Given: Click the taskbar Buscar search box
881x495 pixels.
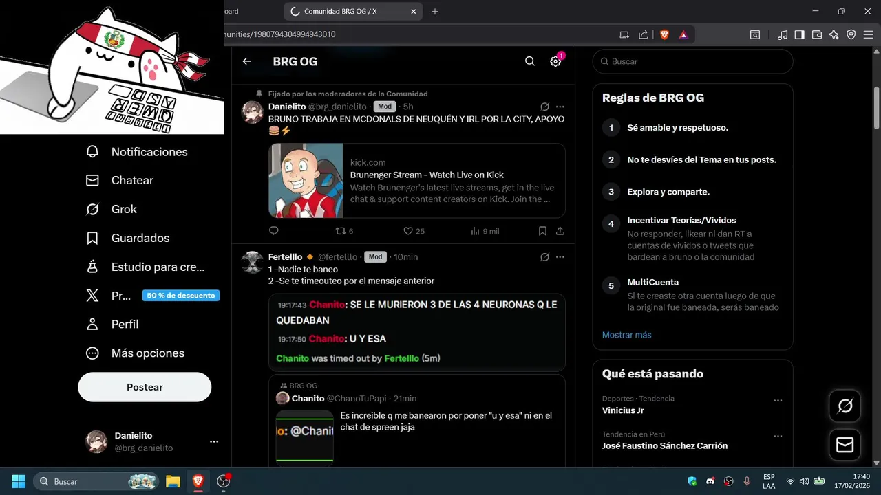Looking at the screenshot, I should pos(96,481).
